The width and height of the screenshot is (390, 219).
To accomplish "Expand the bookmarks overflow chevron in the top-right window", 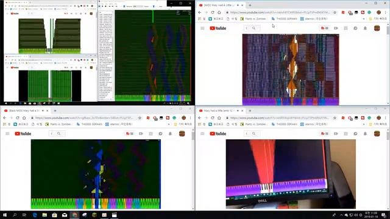I will (364, 19).
